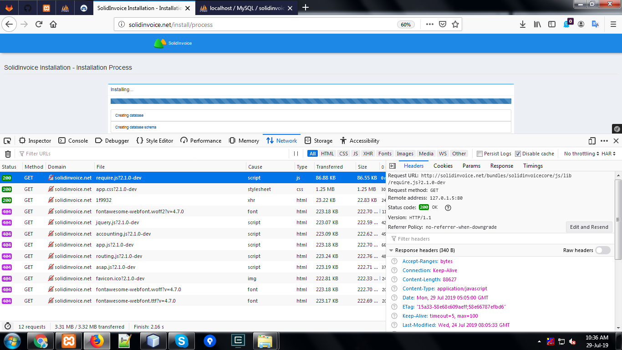Collapse the Response headers section
Viewport: 622px width, 350px height.
coord(391,250)
